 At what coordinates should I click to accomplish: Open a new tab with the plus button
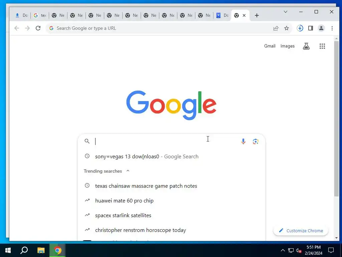[257, 15]
